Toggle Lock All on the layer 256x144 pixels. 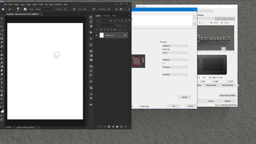pos(115,30)
